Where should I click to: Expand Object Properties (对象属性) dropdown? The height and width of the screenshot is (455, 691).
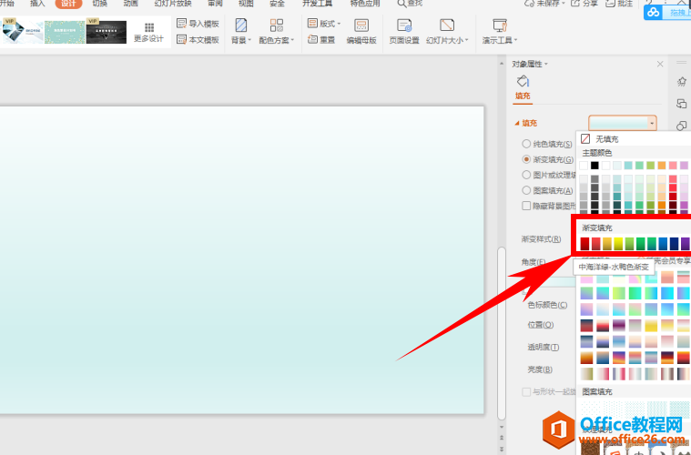[x=546, y=65]
